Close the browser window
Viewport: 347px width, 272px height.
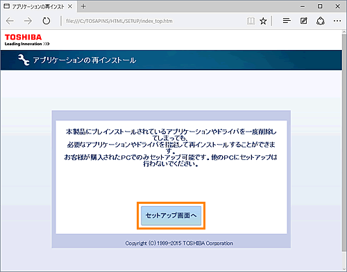[337, 6]
